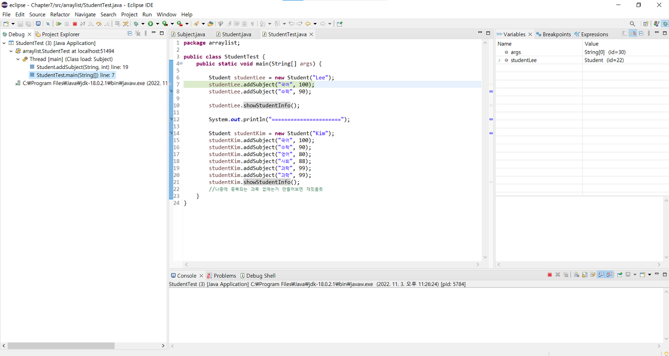Click Word Wrap icon in Console toolbar
669x356 pixels.
click(593, 275)
